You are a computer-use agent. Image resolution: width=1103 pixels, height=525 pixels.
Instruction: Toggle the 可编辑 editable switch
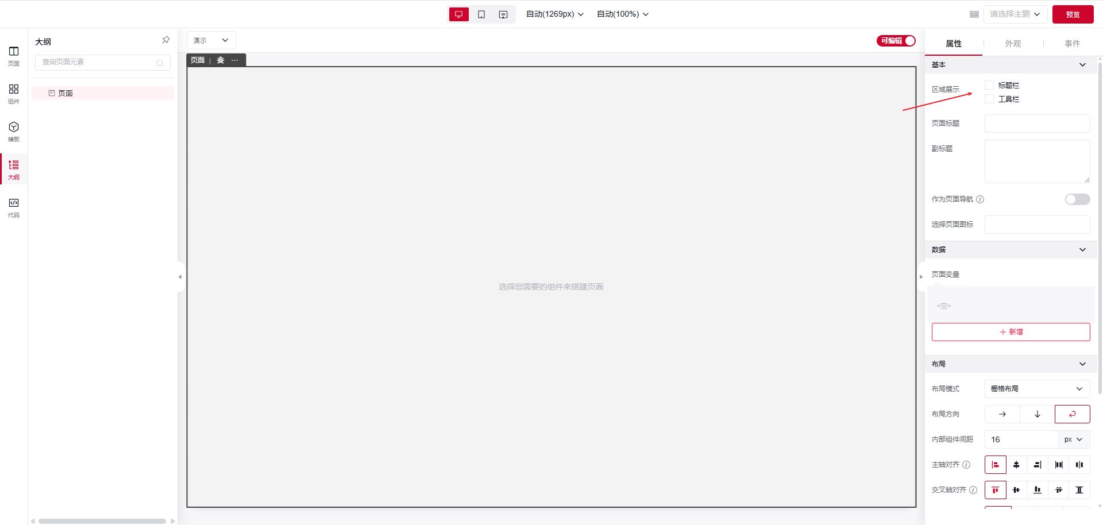pos(896,41)
